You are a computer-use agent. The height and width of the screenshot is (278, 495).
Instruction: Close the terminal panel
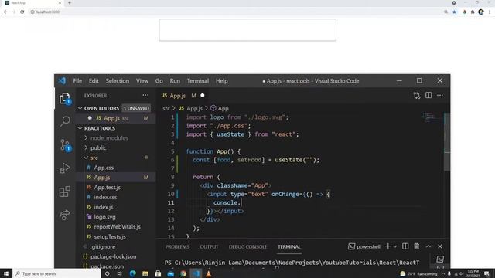(x=440, y=246)
